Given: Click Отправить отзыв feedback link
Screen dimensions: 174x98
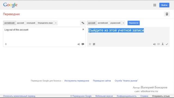Looking at the screenshot, I should (161, 96).
